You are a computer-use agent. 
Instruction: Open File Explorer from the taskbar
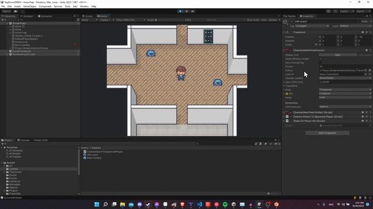[x=122, y=204]
